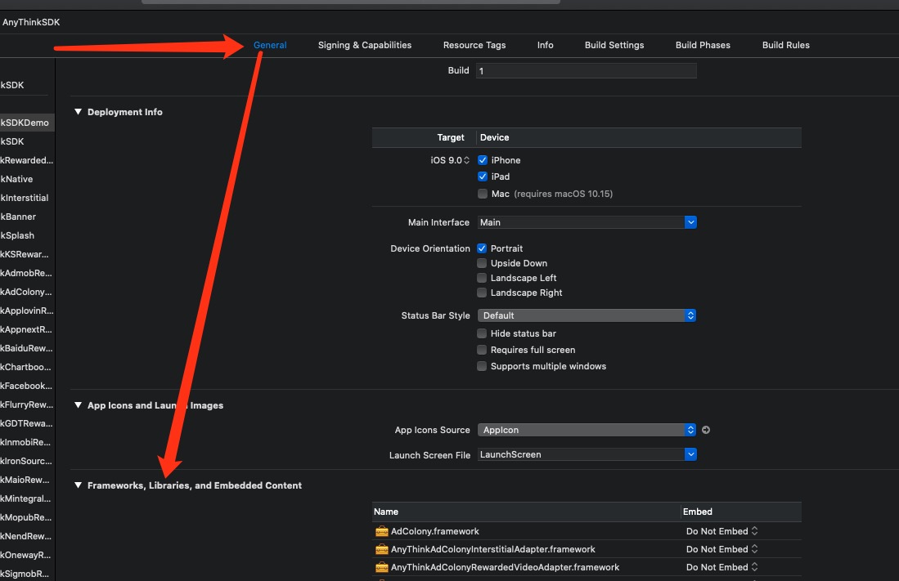Select the kApplovinR... target
Screen dimensions: 899x581
point(27,311)
